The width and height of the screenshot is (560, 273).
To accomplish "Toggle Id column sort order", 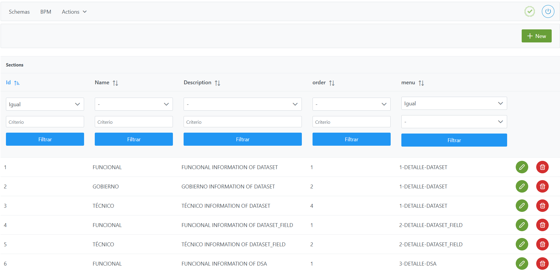I will pos(17,83).
